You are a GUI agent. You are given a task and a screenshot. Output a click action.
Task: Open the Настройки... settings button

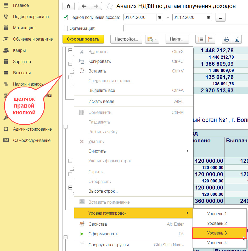[x=126, y=39]
